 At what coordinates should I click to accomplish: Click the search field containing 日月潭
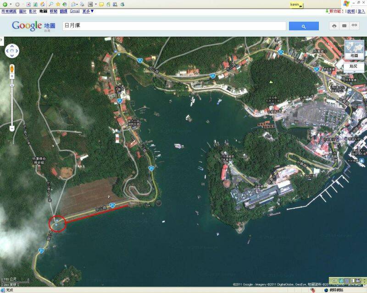coord(174,26)
